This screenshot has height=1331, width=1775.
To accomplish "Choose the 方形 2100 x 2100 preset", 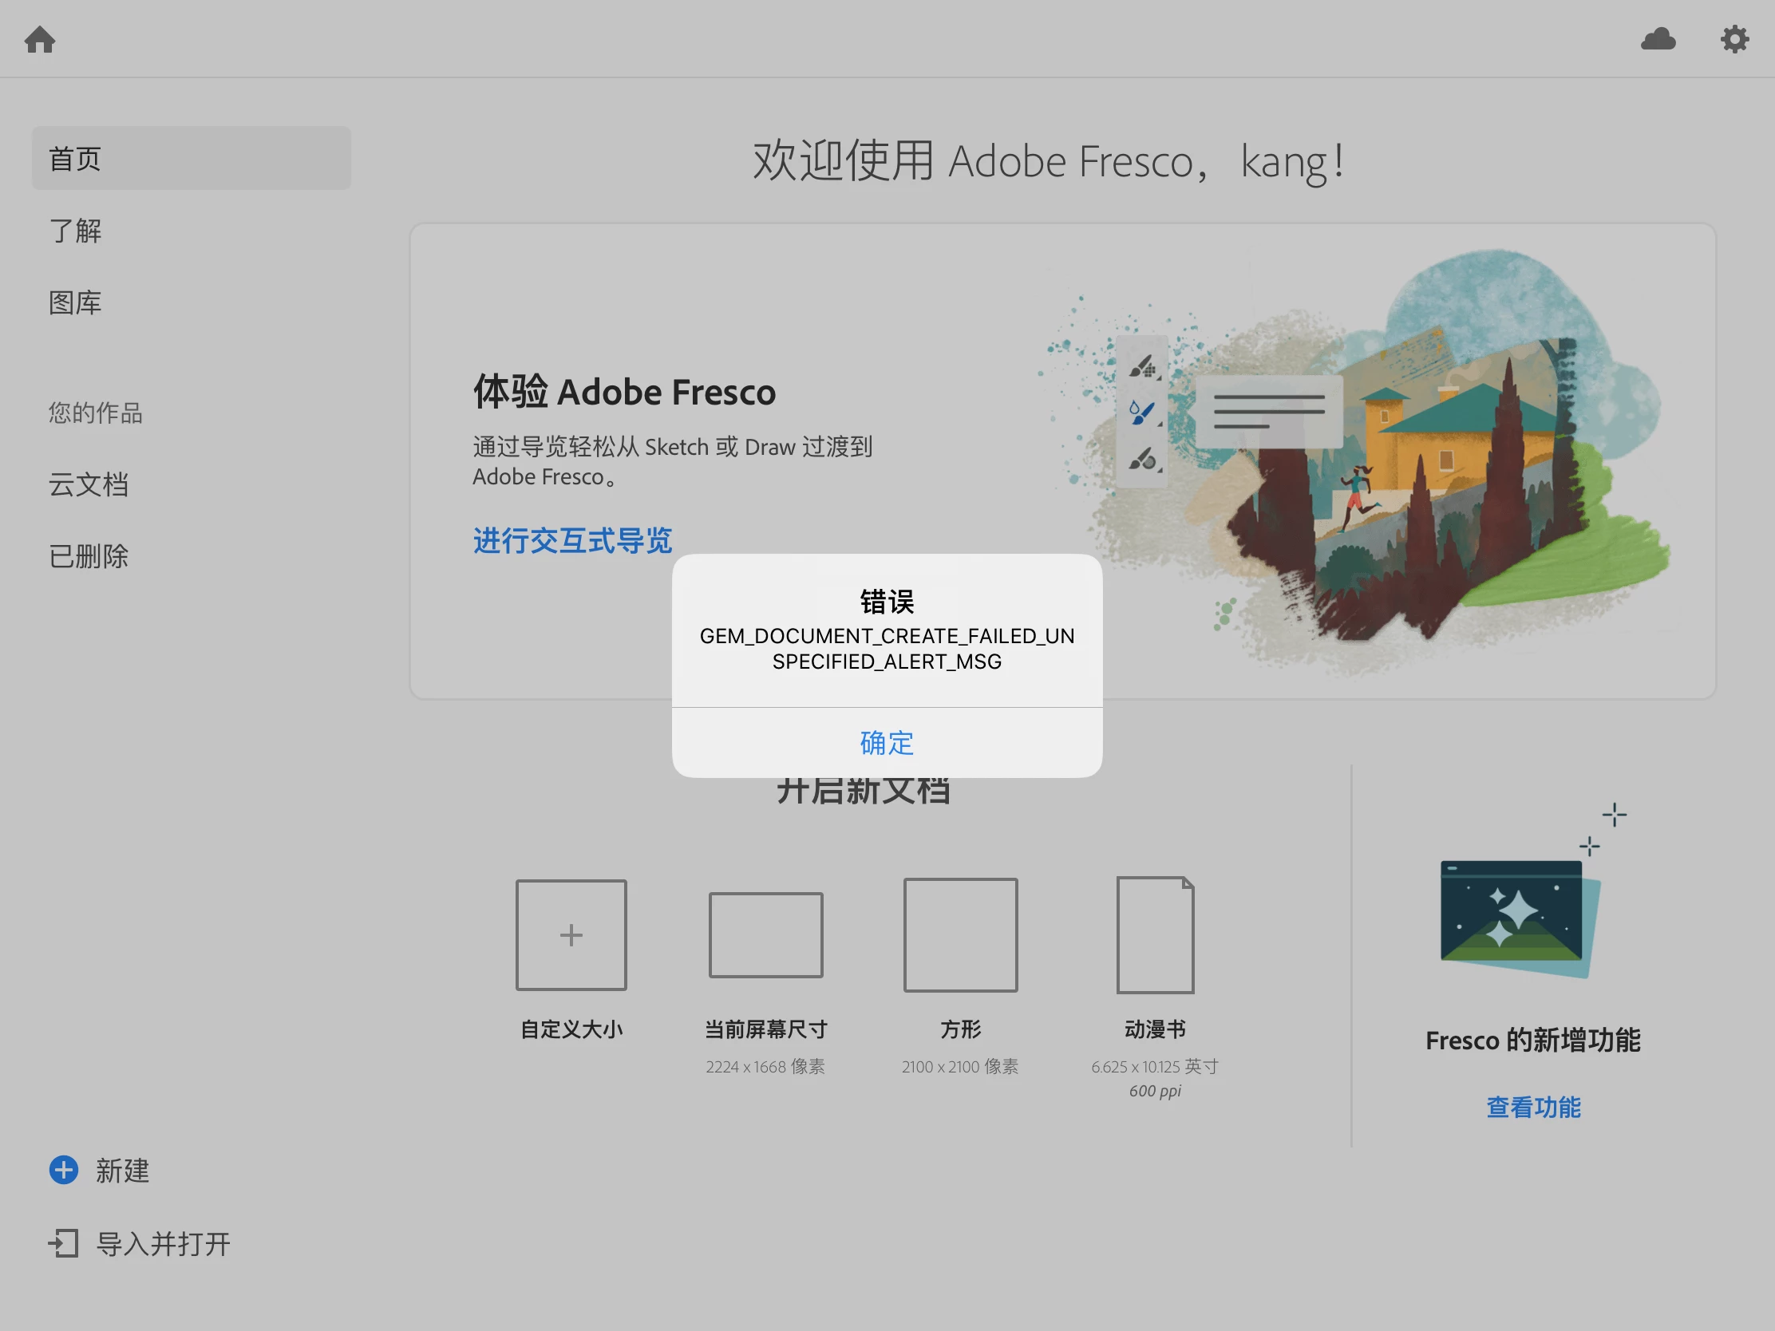I will point(959,934).
